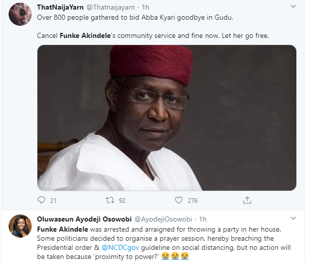
Task: Click the 1h timestamp on ThatNaijaYarn's tweet
Action: [x=147, y=7]
